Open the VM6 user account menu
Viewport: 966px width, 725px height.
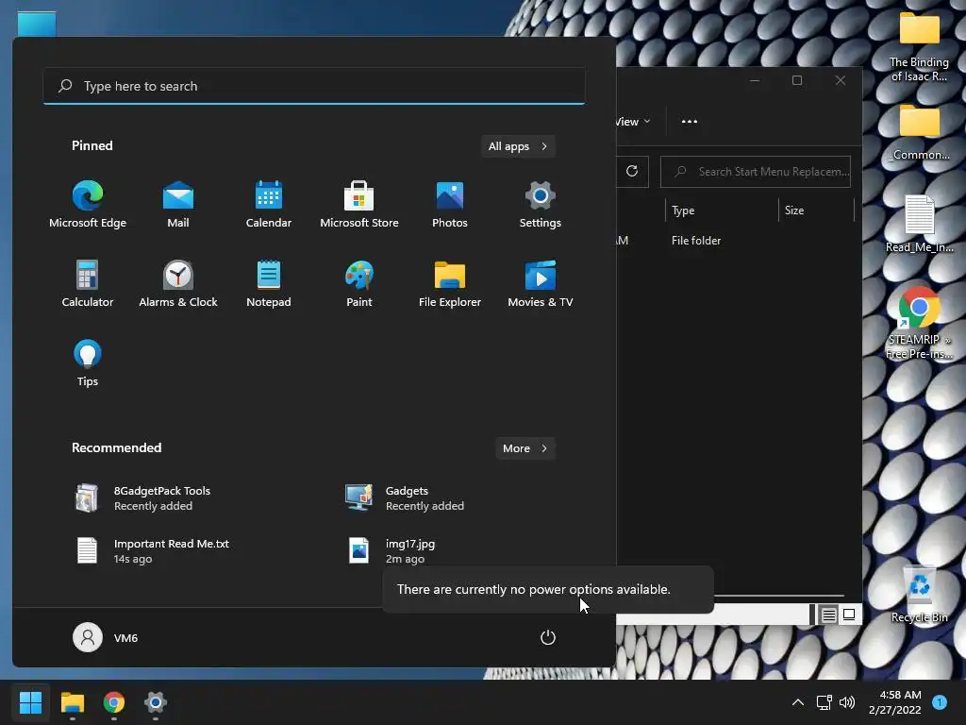(106, 637)
